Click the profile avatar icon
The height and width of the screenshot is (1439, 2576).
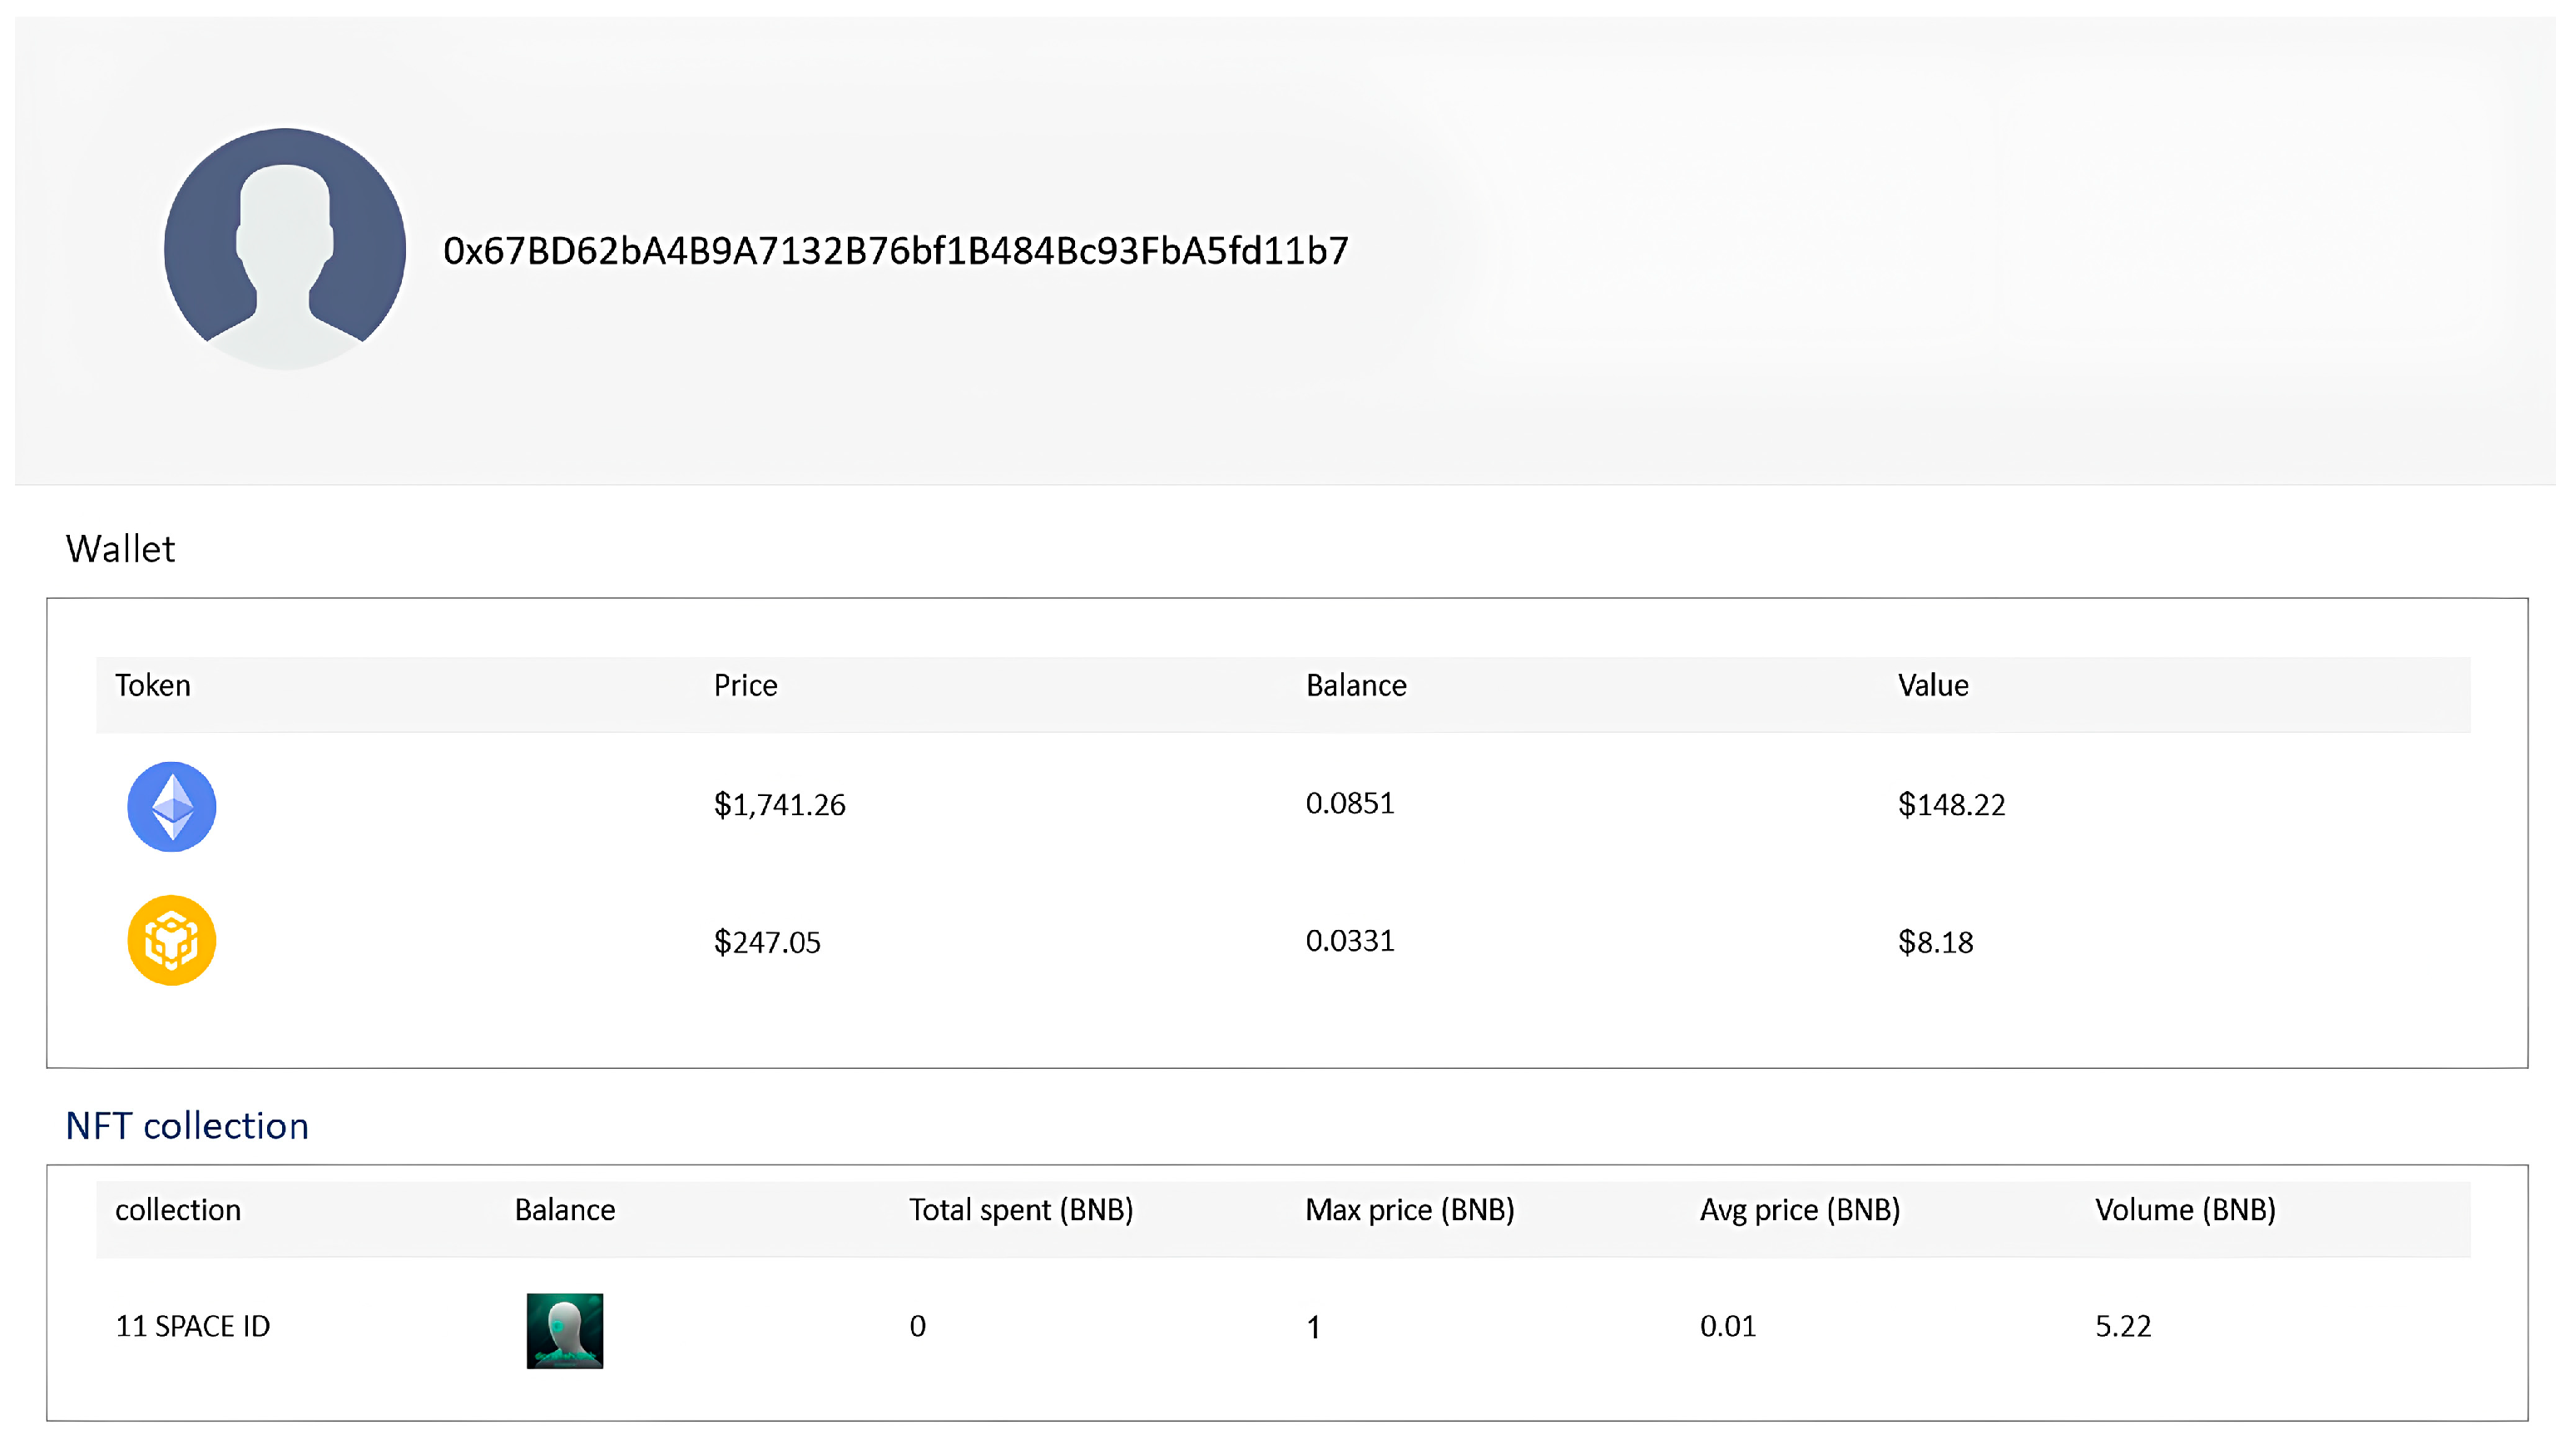285,249
